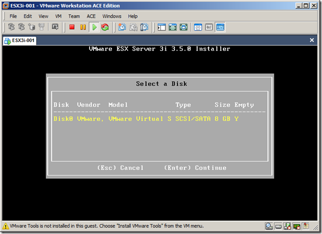
Task: Power off the VM with red stop button
Action: coord(72,27)
